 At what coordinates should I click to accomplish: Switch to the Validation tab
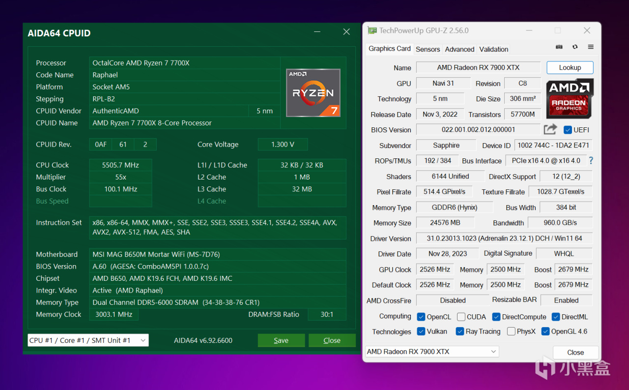[x=494, y=49]
